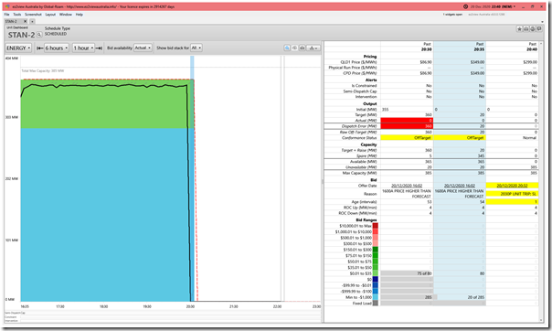Click the Min to -$1,000 colour swatch
The height and width of the screenshot is (331, 552).
[376, 297]
